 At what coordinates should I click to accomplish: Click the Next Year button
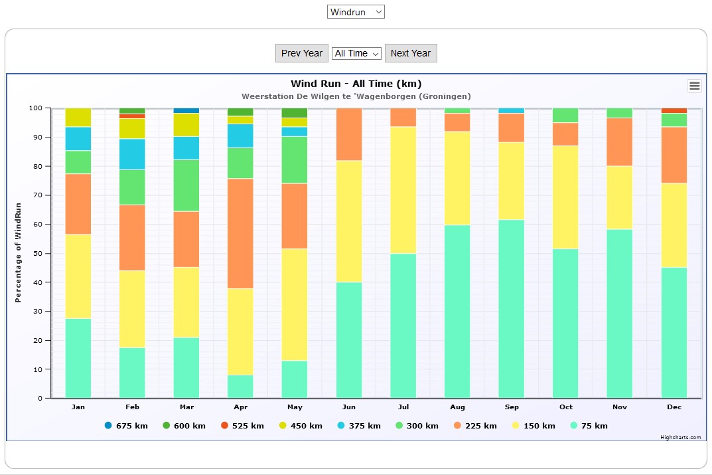(411, 53)
